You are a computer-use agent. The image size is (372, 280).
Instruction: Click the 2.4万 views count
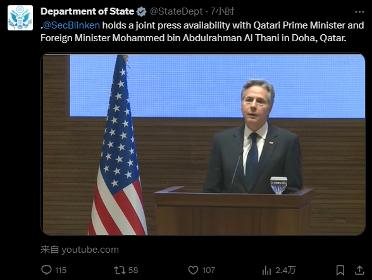(285, 270)
